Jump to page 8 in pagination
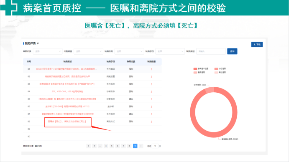289x162 pixels. pyautogui.click(x=129, y=146)
